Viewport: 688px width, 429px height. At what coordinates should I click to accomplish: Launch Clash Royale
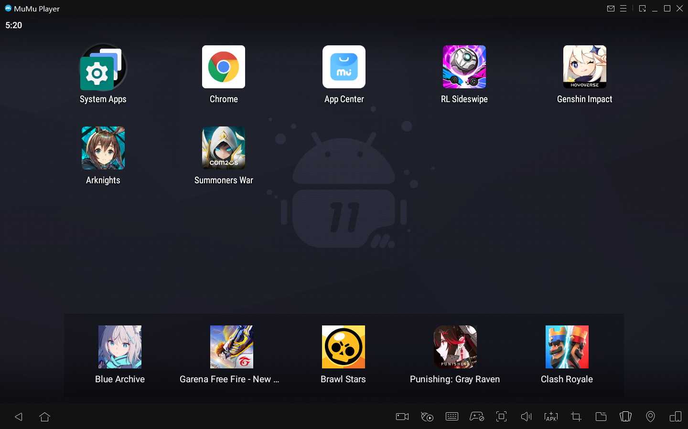point(567,347)
